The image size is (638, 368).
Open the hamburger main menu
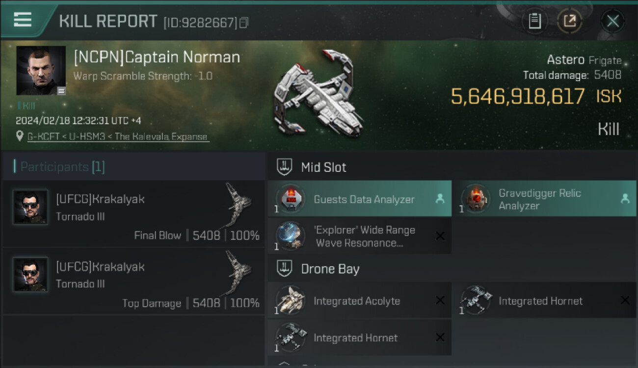point(23,20)
